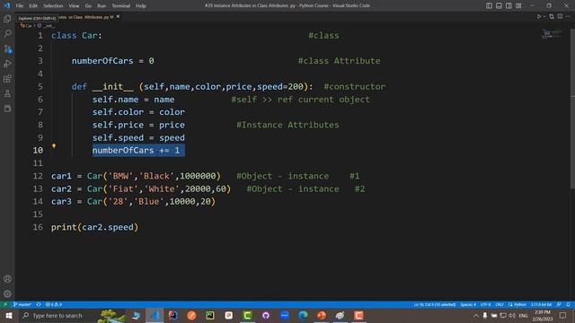
Task: Open the volume control in system tray
Action: (x=512, y=316)
